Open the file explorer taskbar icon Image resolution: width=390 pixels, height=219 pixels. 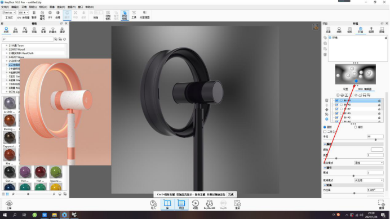[x=55, y=214]
